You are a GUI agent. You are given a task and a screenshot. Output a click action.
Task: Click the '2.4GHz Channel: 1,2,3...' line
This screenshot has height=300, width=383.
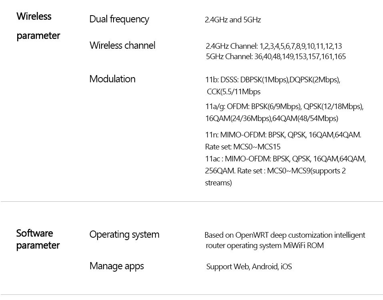(x=274, y=46)
